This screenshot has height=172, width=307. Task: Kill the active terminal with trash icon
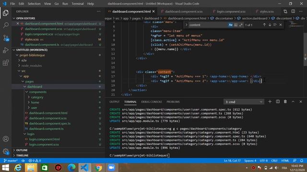coord(285,102)
